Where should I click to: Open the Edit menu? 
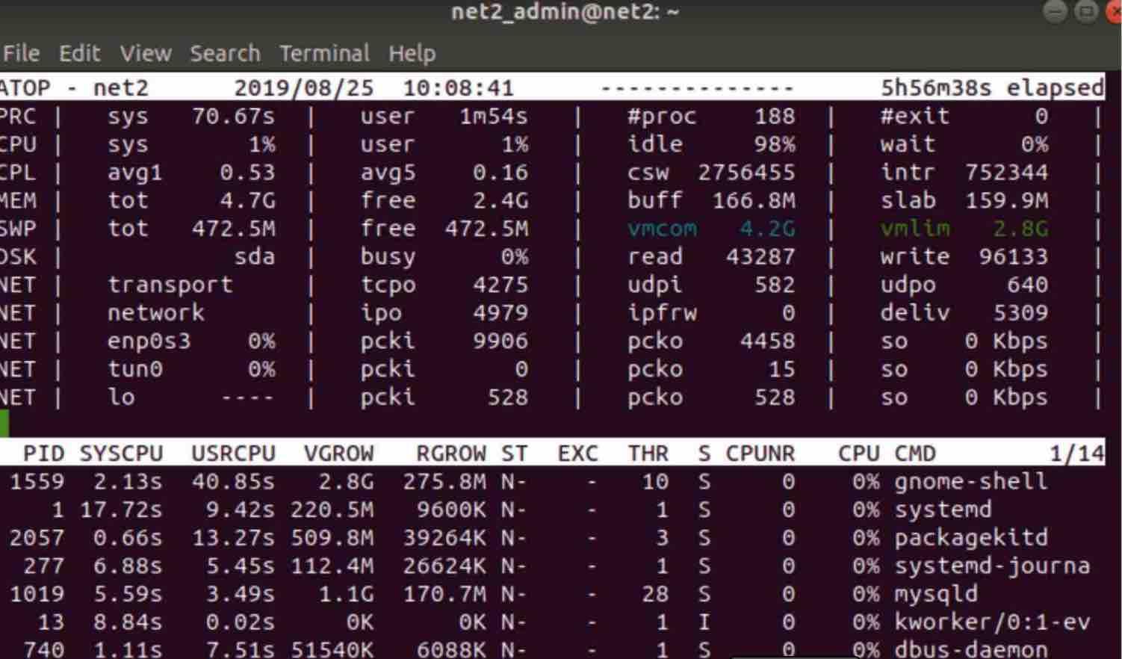[x=80, y=53]
